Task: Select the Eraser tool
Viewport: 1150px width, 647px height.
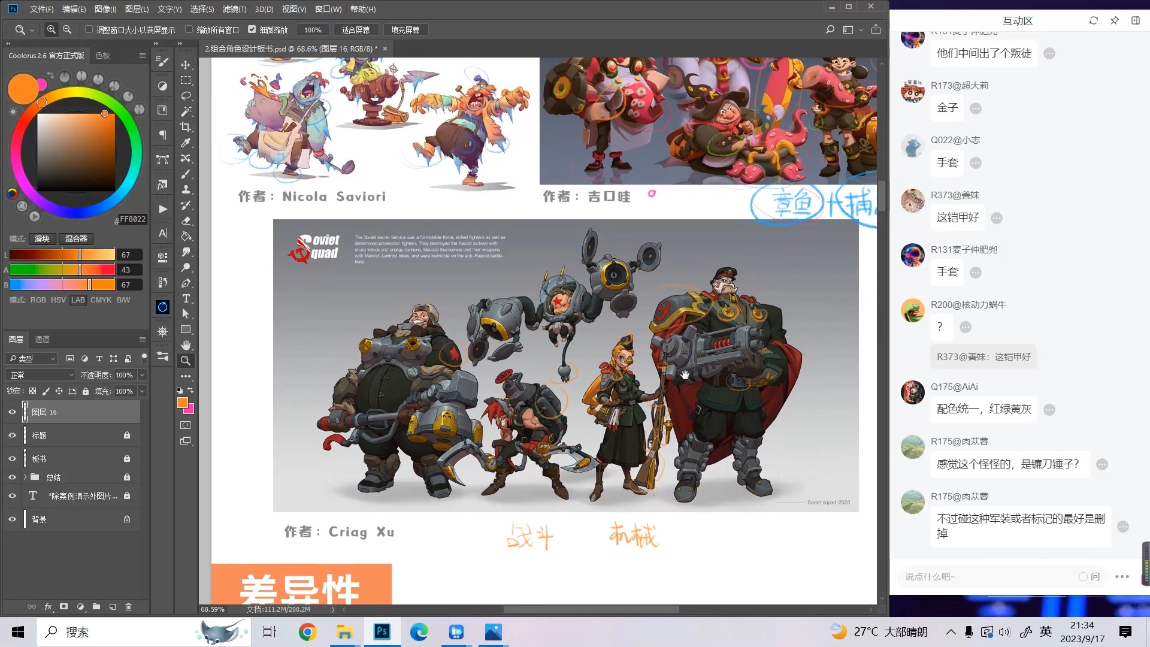Action: coord(186,220)
